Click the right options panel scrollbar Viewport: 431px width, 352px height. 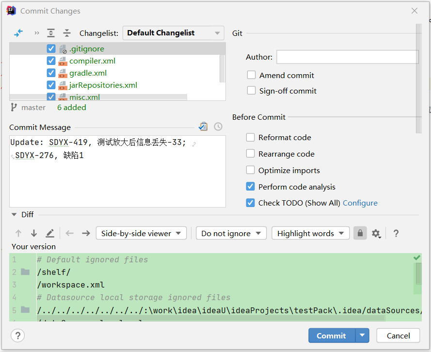point(418,79)
